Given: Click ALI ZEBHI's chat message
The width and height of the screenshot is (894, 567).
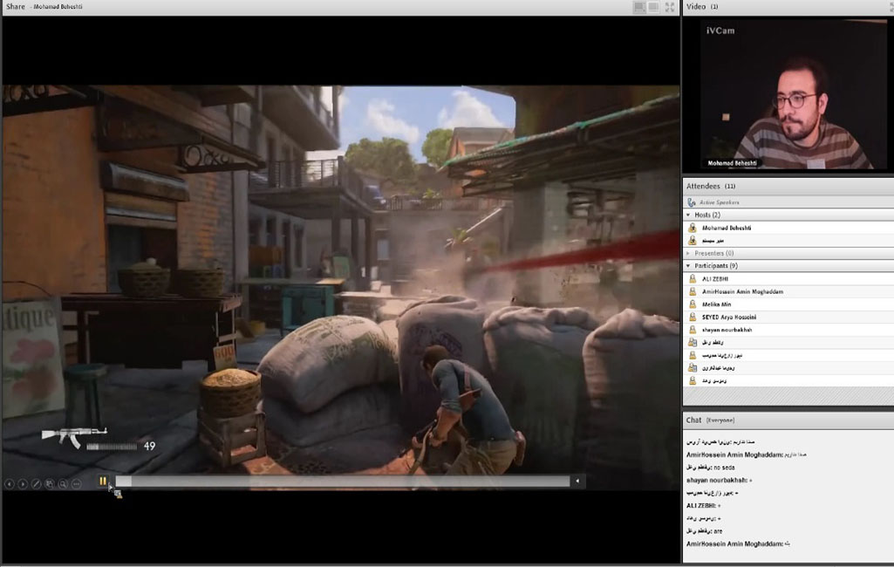Looking at the screenshot, I should 703,505.
